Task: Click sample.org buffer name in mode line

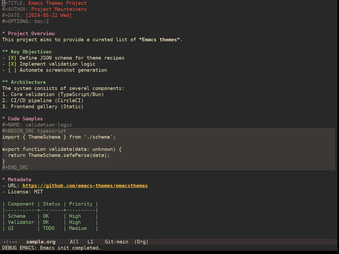Action: coord(41,242)
